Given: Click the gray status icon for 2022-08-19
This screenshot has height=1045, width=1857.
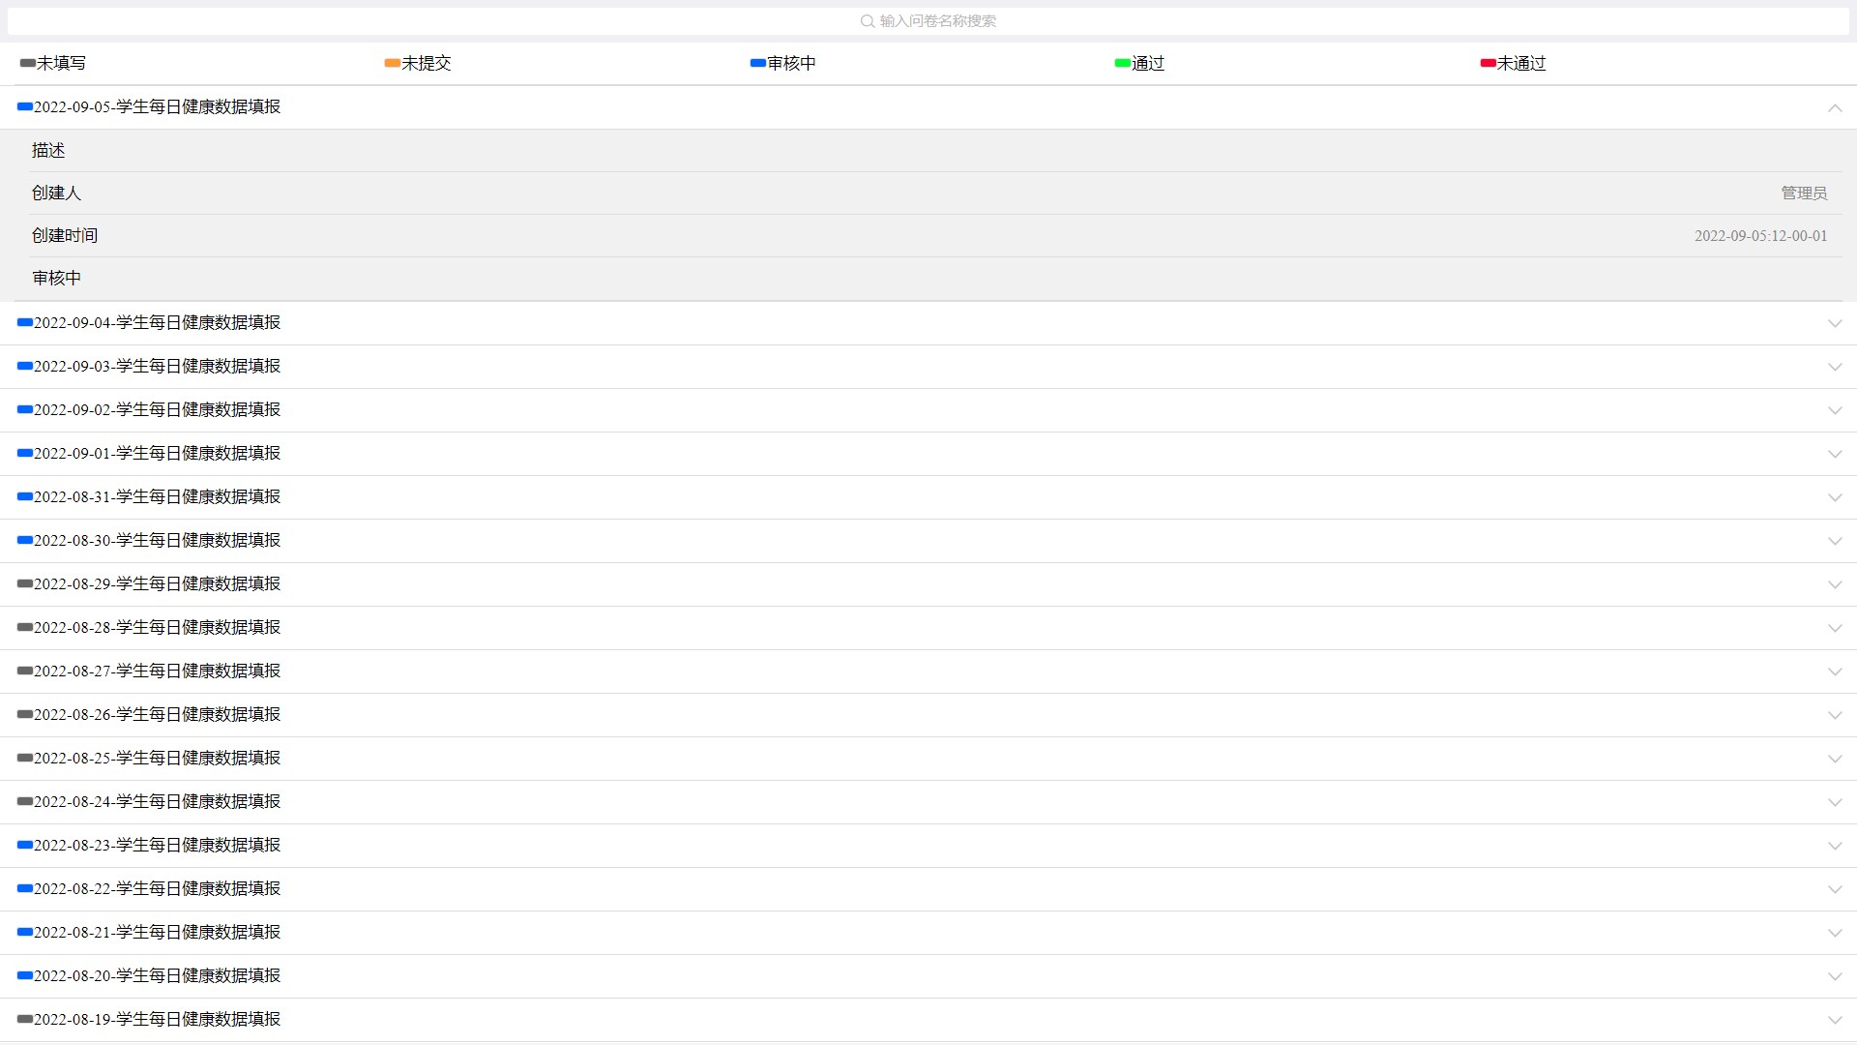Looking at the screenshot, I should (25, 1020).
